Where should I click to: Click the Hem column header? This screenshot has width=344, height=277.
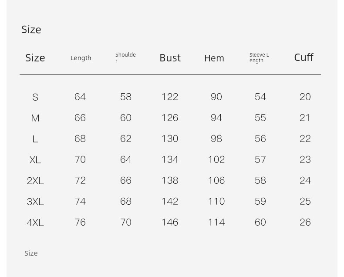click(x=214, y=58)
